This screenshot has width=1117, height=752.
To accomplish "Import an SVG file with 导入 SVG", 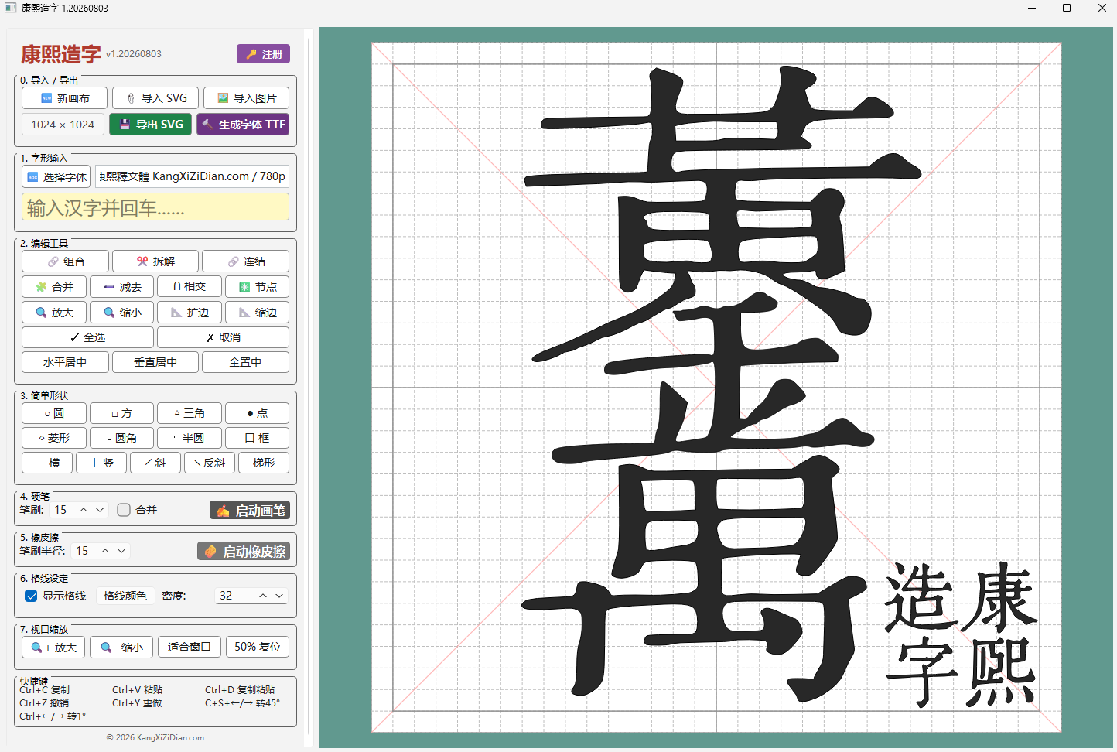I will coord(155,98).
